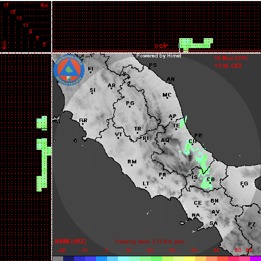Click the '13' km height label
The height and width of the screenshot is (261, 261).
(x=19, y=18)
